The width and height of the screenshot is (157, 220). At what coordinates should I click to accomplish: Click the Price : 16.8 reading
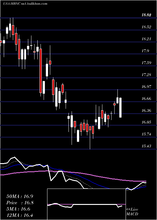[20, 203]
